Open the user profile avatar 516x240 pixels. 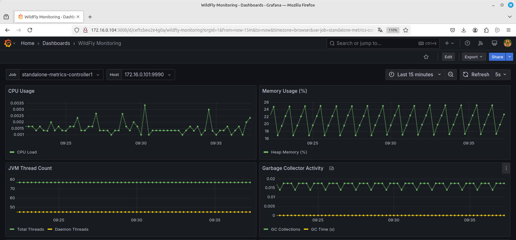click(x=507, y=43)
